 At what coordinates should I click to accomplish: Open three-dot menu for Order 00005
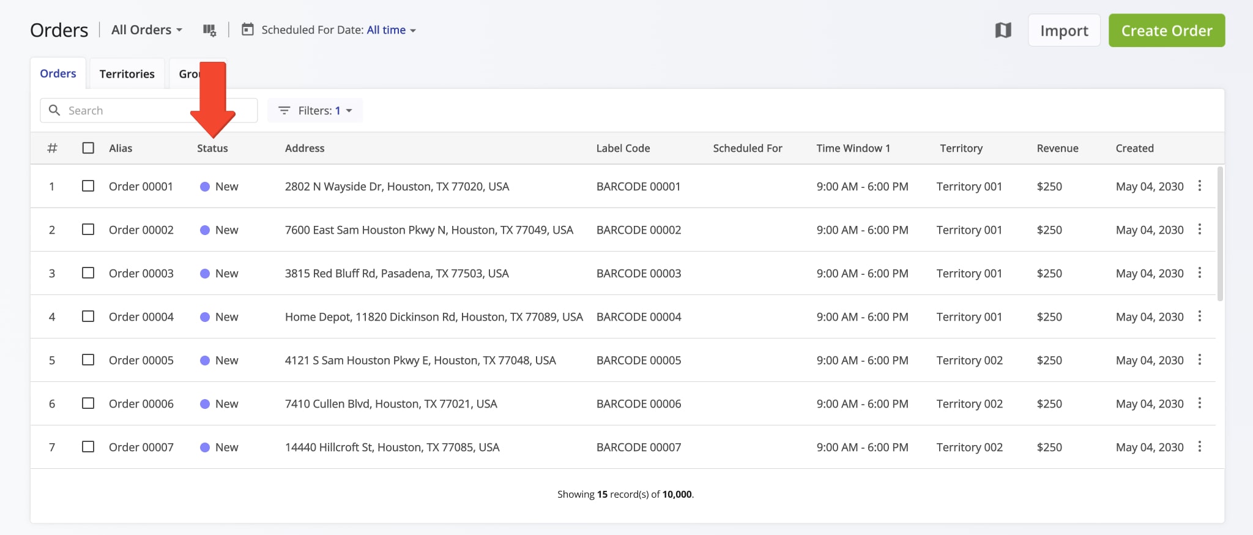1199,359
